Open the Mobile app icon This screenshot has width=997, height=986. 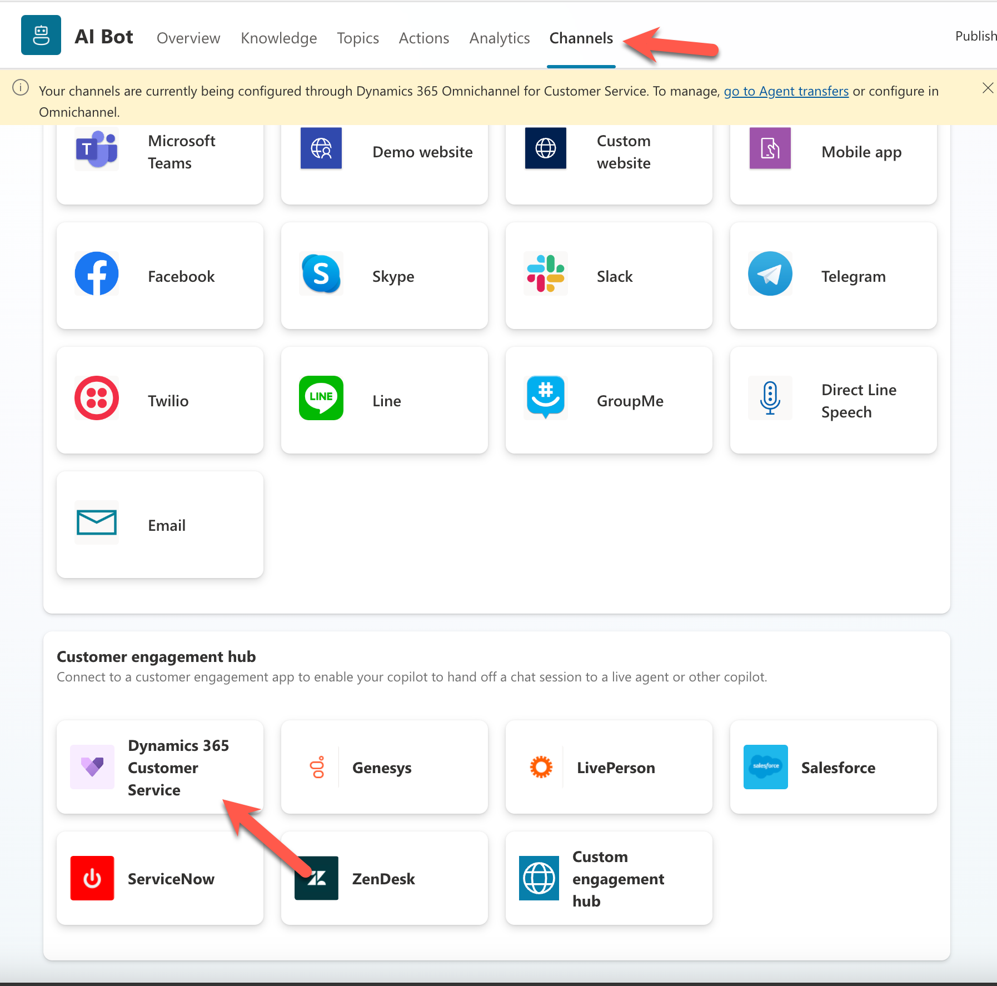tap(770, 148)
